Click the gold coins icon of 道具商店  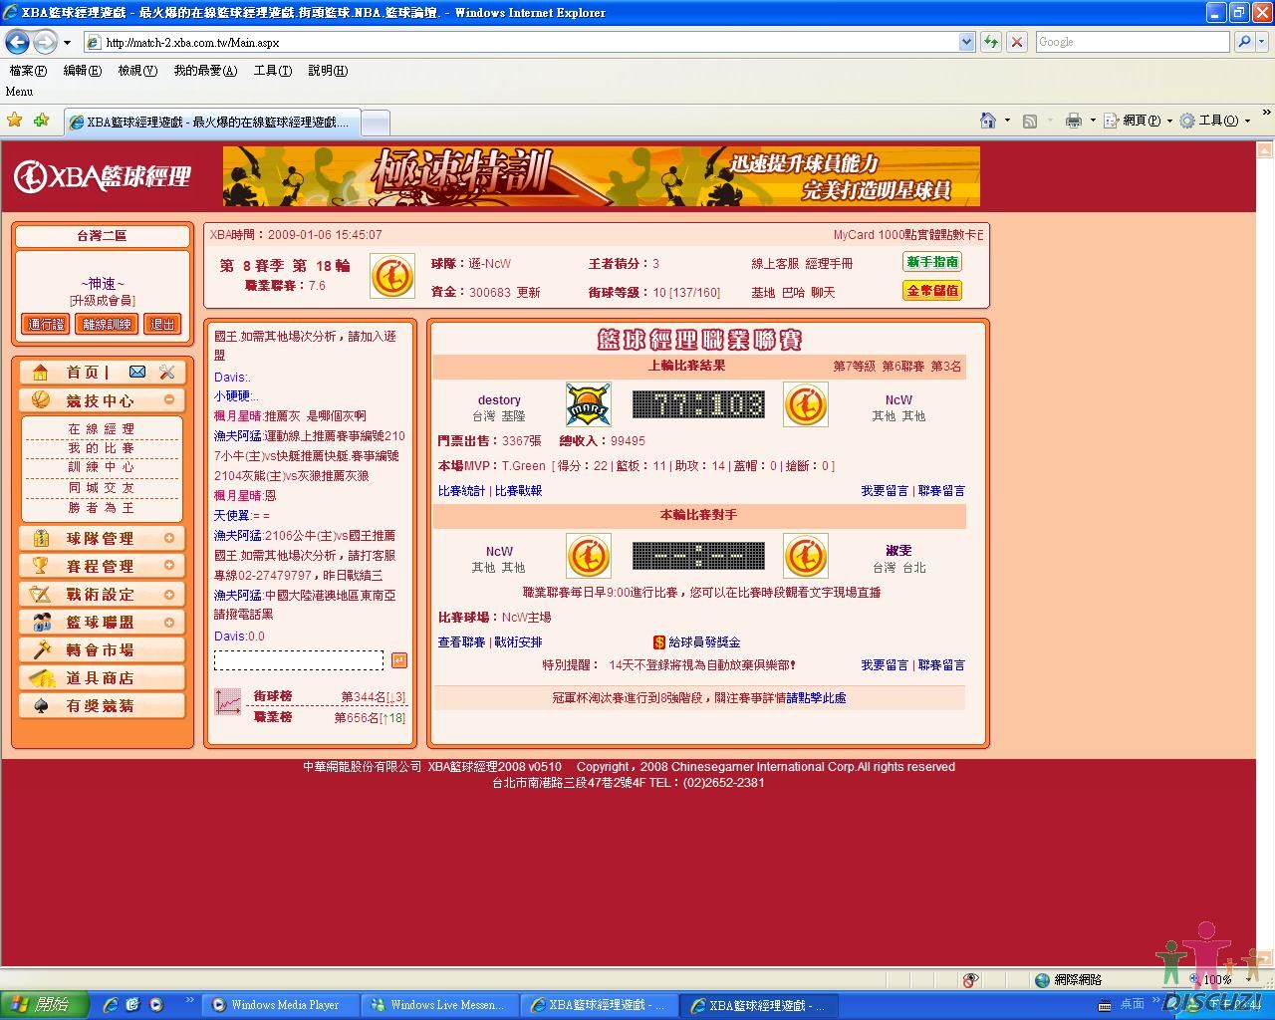click(41, 677)
